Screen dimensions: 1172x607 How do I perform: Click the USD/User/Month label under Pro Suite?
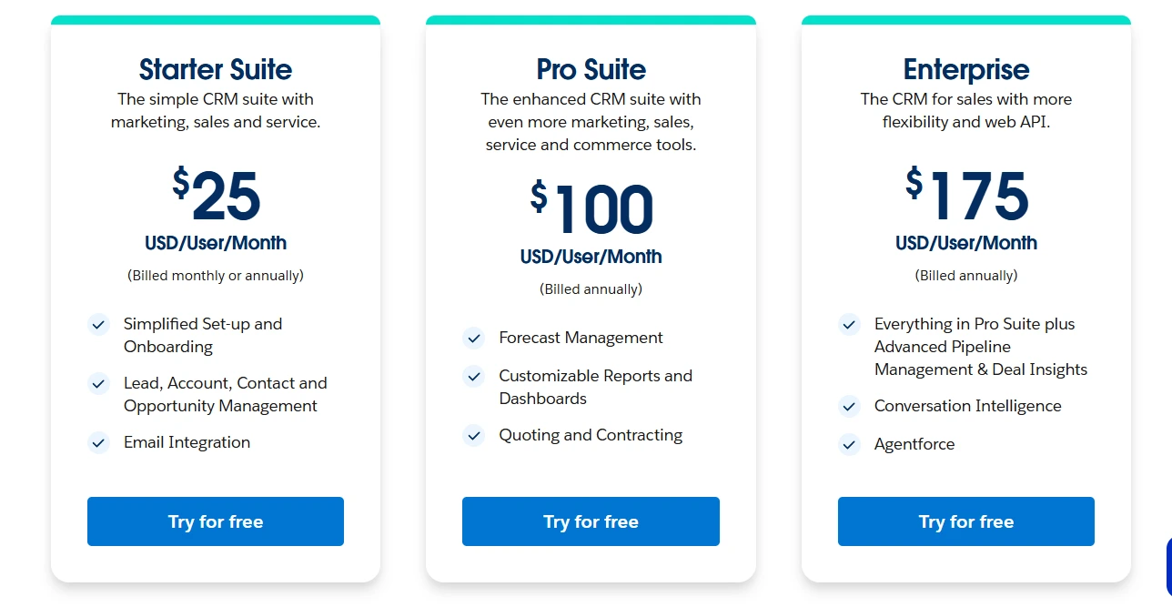(x=591, y=257)
